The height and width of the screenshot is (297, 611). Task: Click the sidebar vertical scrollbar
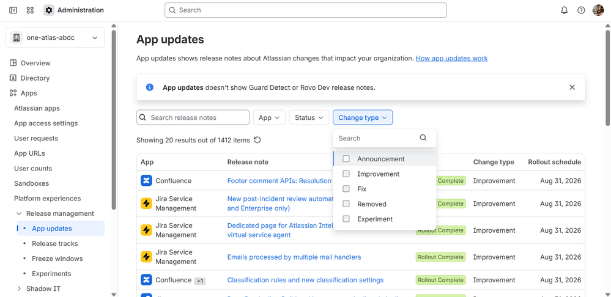pos(114,120)
